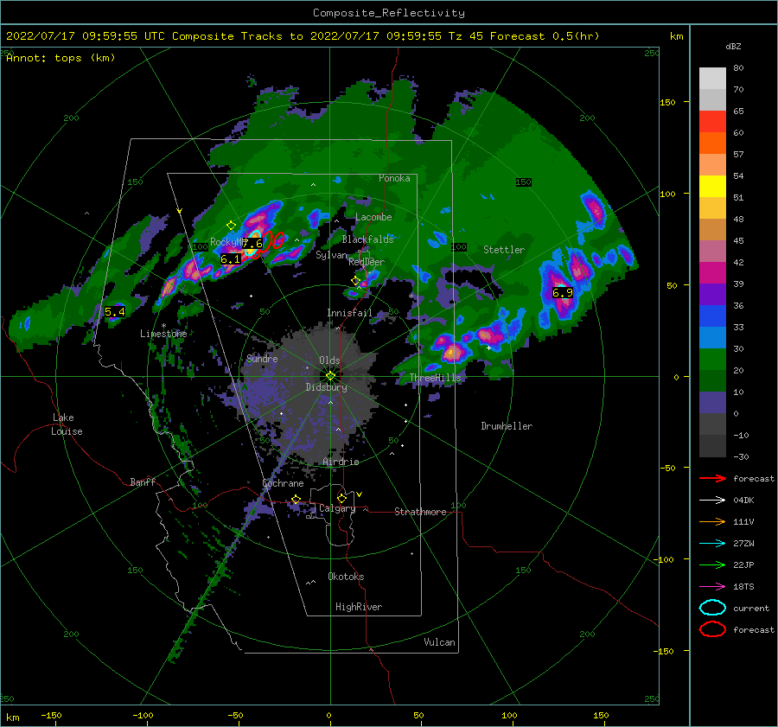The height and width of the screenshot is (727, 778).
Task: Click the Didsbury label
Action: 326,387
